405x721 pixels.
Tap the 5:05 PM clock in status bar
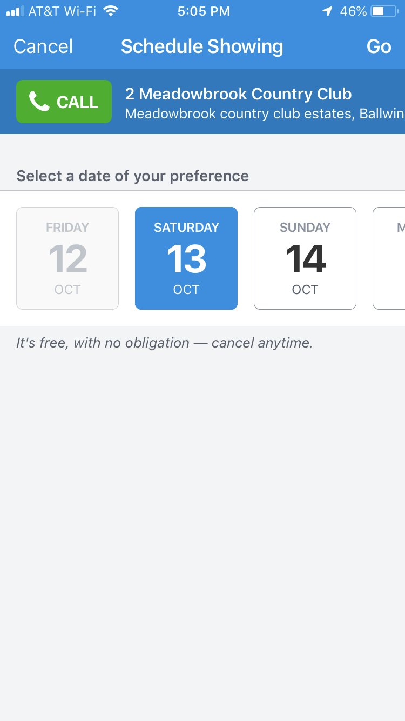[204, 11]
